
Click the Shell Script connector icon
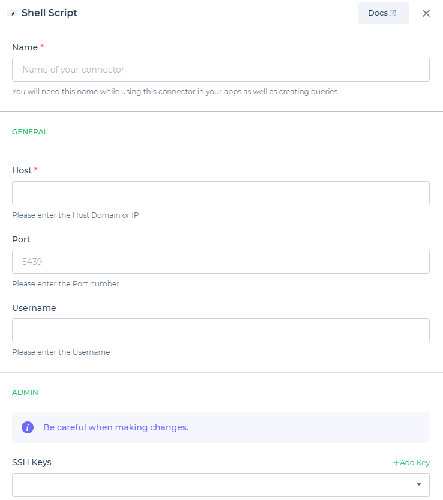coord(12,13)
